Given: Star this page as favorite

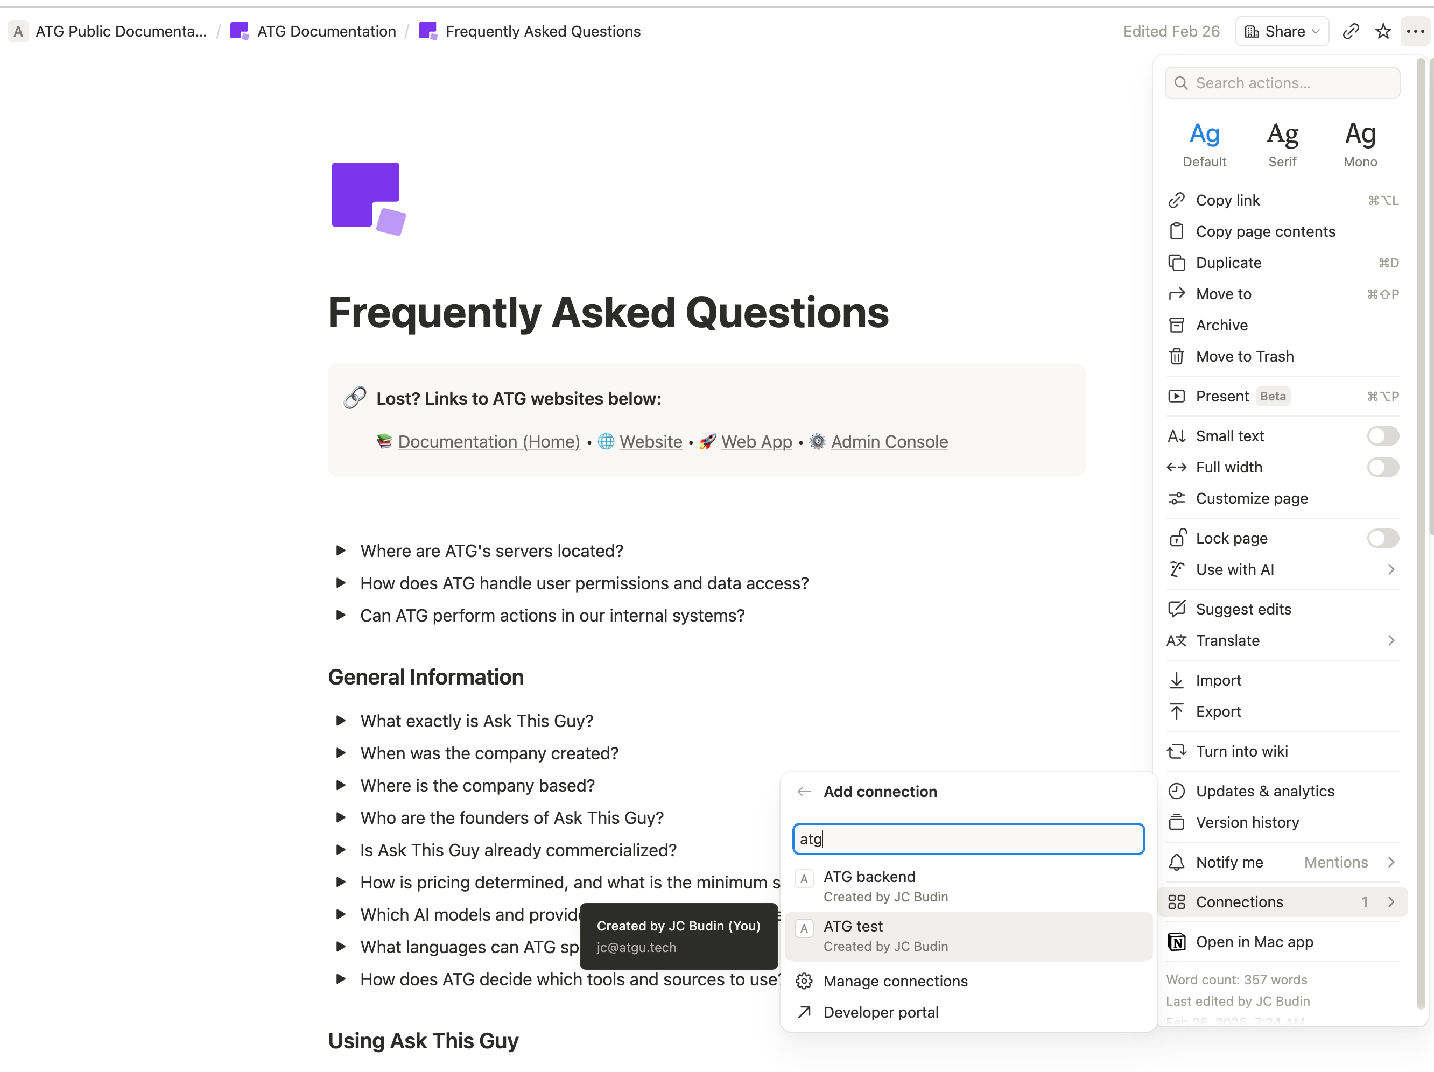Looking at the screenshot, I should pos(1383,31).
